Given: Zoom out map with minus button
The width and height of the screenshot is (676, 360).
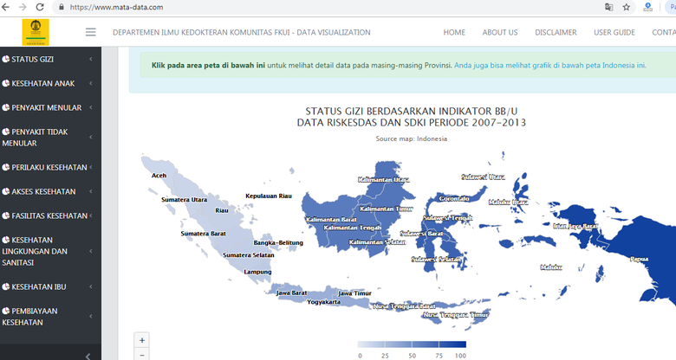Looking at the screenshot, I should 142,355.
